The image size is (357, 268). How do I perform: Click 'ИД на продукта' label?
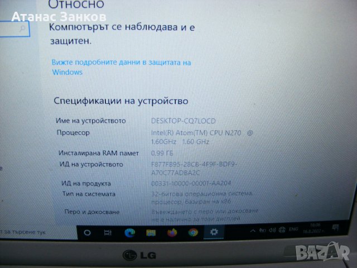tap(86, 184)
